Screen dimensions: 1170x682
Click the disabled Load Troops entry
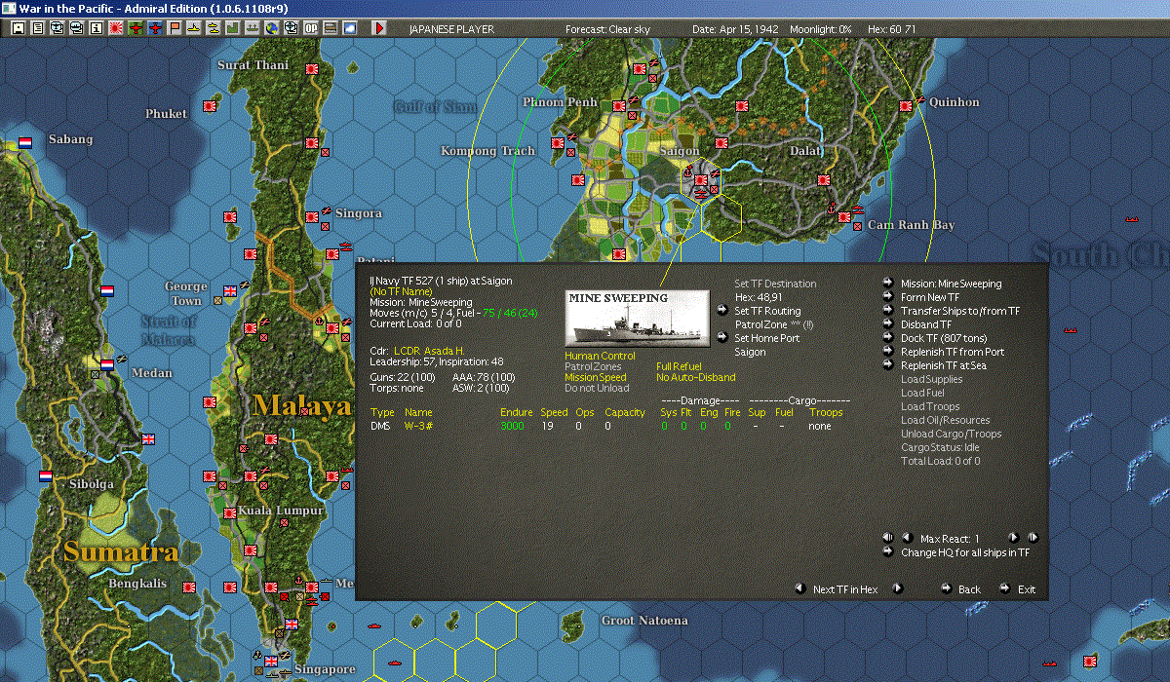(x=929, y=406)
